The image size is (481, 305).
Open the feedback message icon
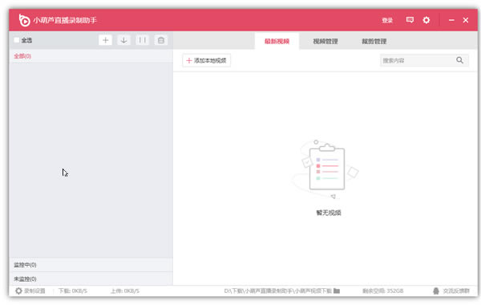point(410,20)
